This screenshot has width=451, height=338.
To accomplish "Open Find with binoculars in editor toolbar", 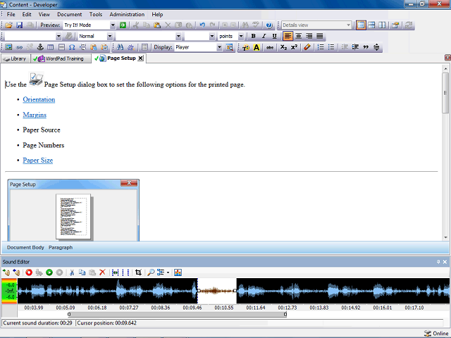I will point(121,47).
